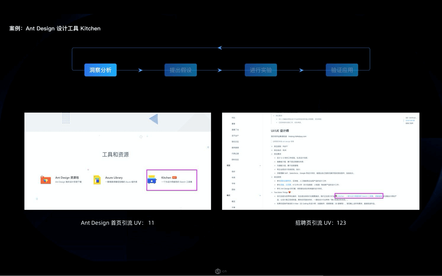This screenshot has height=276, width=442.
Task: Open the 直截了当 sidebar menu item
Action: pos(235,130)
